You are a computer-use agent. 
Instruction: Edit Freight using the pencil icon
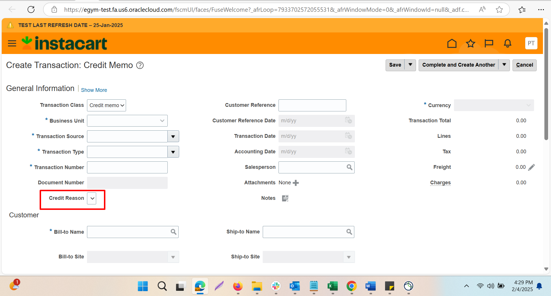(x=532, y=167)
